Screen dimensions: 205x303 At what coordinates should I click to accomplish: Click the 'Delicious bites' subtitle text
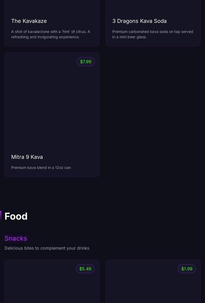click(x=47, y=248)
